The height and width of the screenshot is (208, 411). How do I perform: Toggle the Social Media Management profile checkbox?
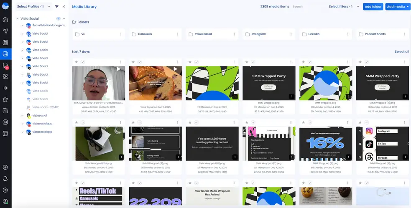pos(23,25)
